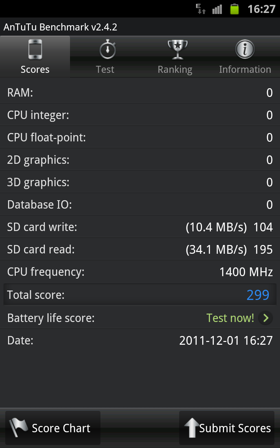
Task: Switch to the Test tab label
Action: click(x=105, y=69)
